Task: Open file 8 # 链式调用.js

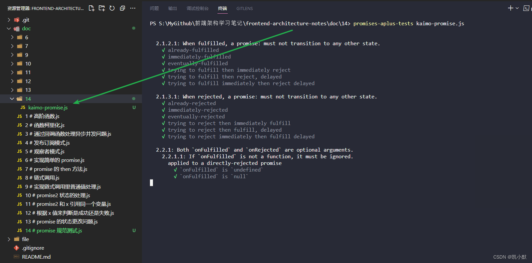Action: [42, 178]
